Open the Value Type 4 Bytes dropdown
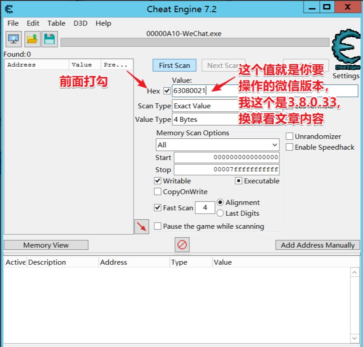 click(205, 120)
